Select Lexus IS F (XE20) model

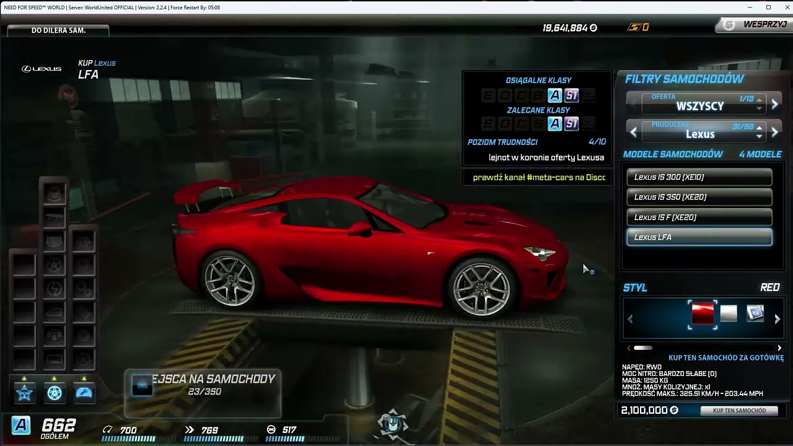pyautogui.click(x=699, y=217)
